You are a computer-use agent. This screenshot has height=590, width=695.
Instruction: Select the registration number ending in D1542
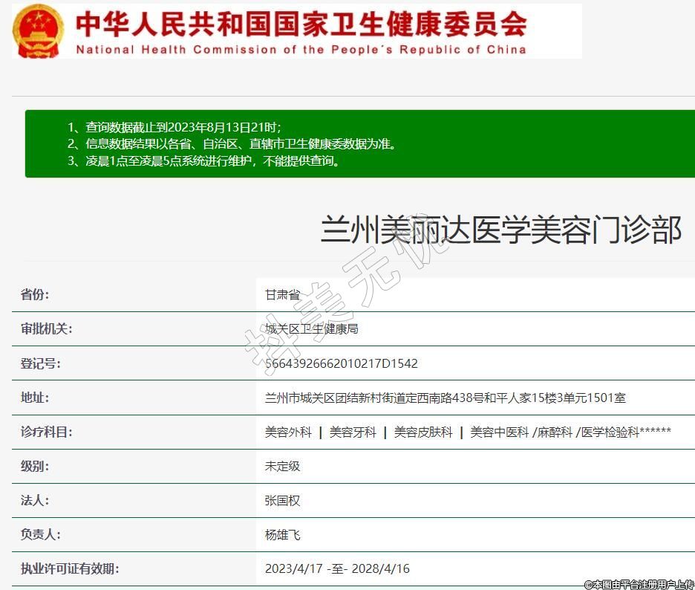(341, 363)
